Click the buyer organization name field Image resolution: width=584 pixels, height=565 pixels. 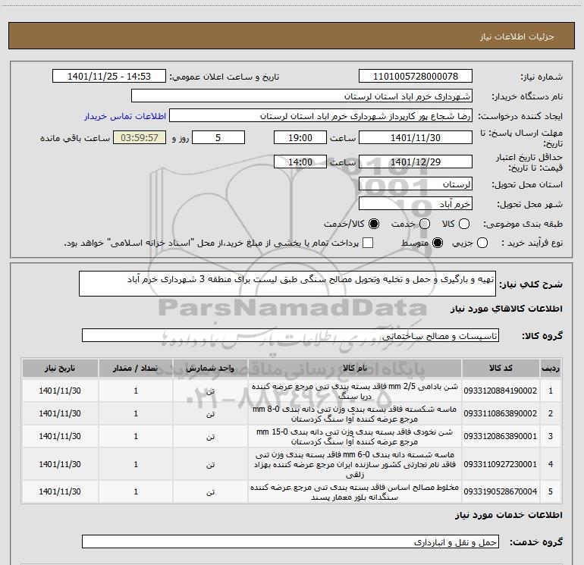pyautogui.click(x=302, y=96)
